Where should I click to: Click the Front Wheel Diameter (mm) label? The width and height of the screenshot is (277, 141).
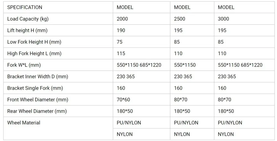(38, 100)
